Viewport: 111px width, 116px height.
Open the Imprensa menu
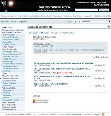[x=78, y=16]
